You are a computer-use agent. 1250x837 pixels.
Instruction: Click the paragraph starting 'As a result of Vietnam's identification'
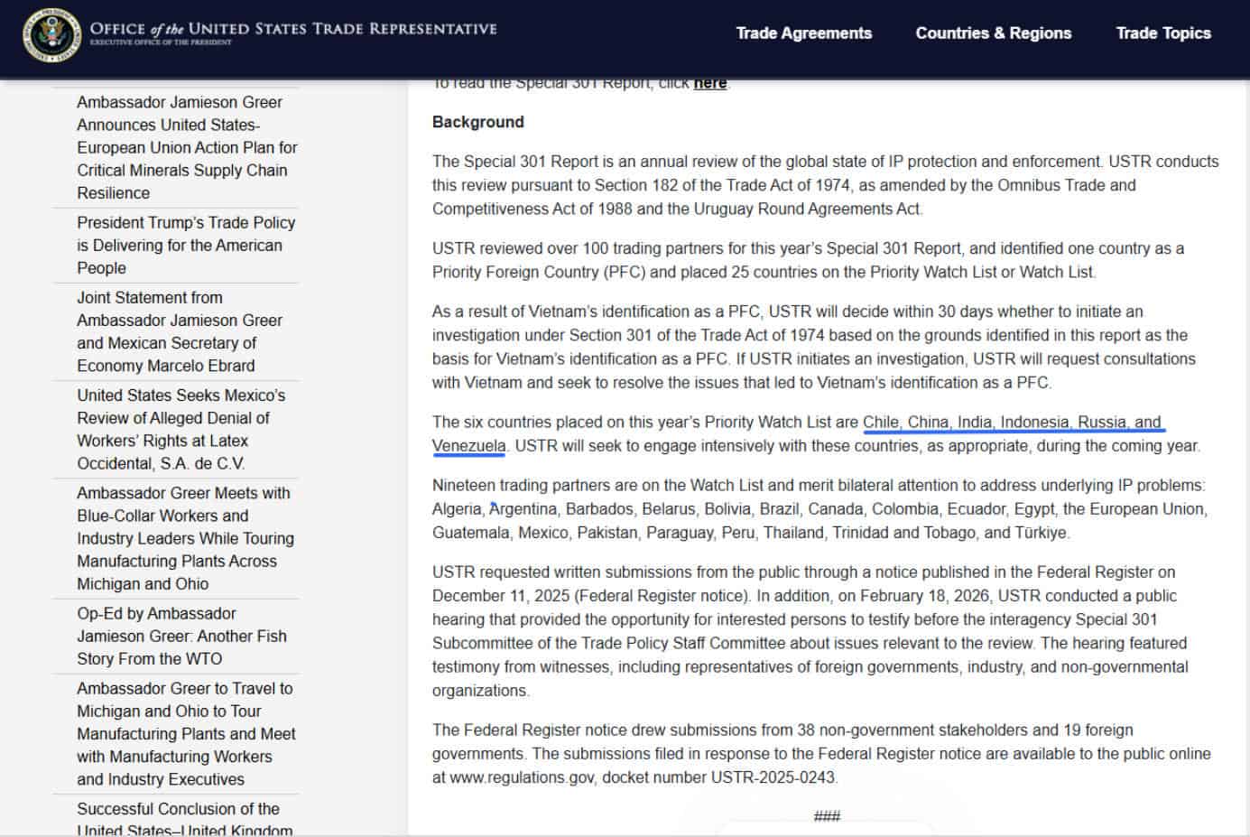coord(813,347)
